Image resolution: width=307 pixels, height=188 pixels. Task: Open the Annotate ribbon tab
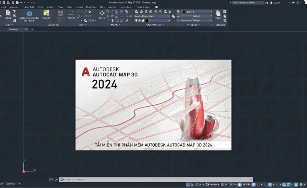[x=14, y=7]
